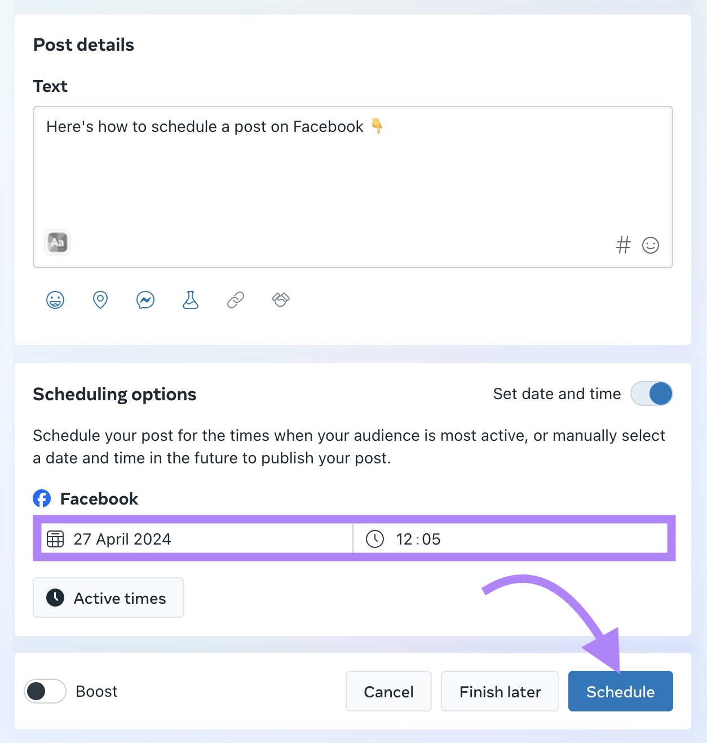Open the A/B test tool
Viewport: 707px width, 743px height.
191,299
